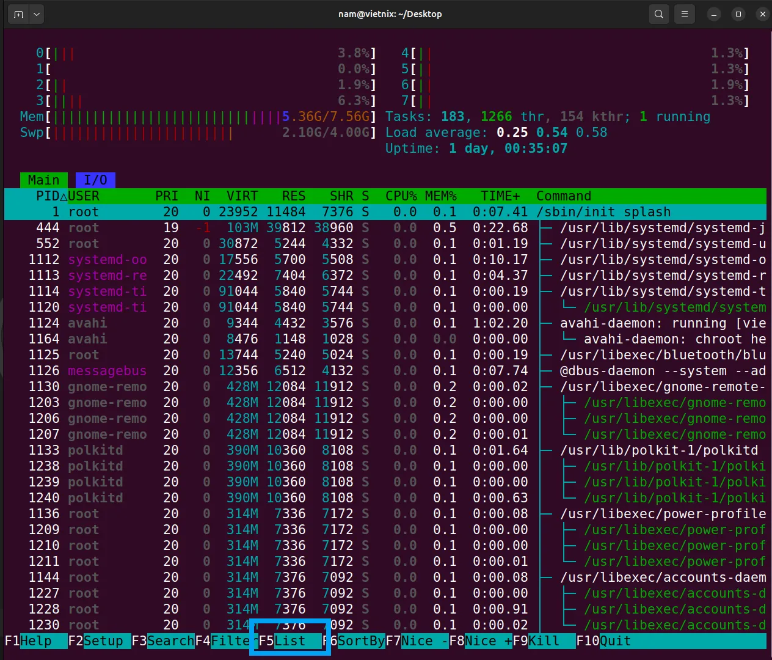Open the terminal search magnifier icon
772x660 pixels.
[x=658, y=14]
